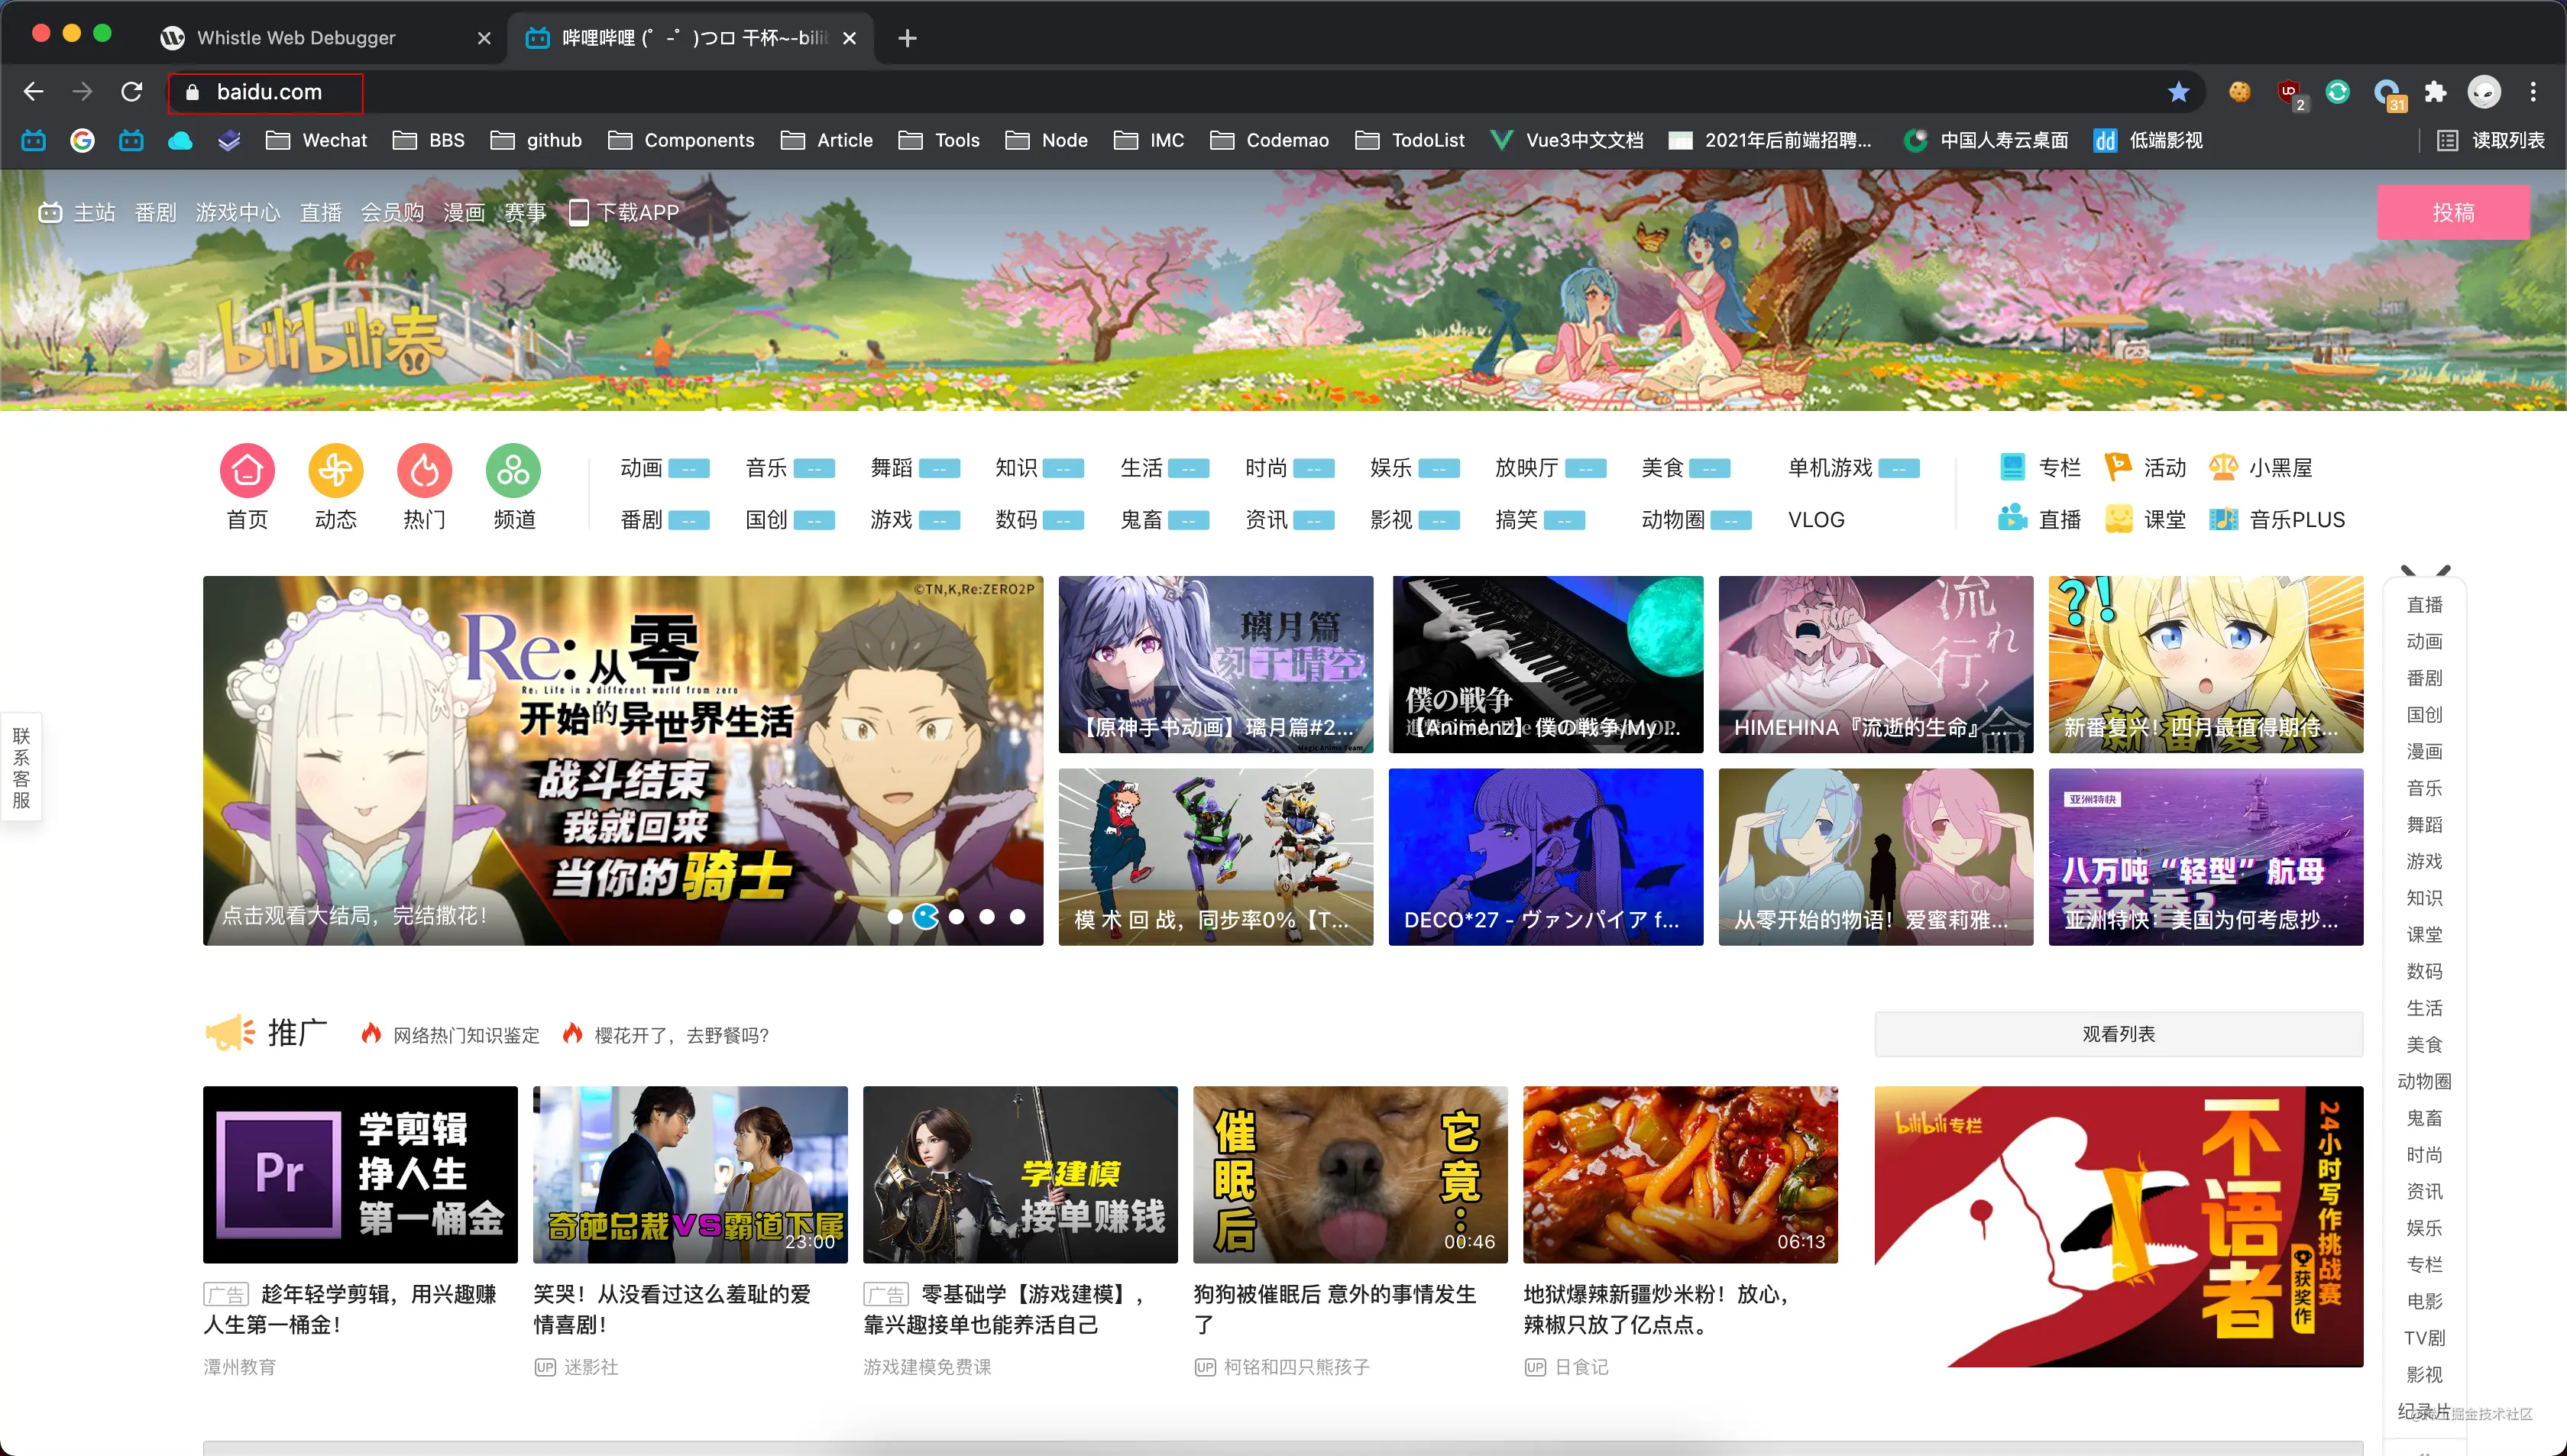This screenshot has width=2567, height=1456.
Task: Open the TodoList bookmarks folder
Action: (x=1410, y=140)
